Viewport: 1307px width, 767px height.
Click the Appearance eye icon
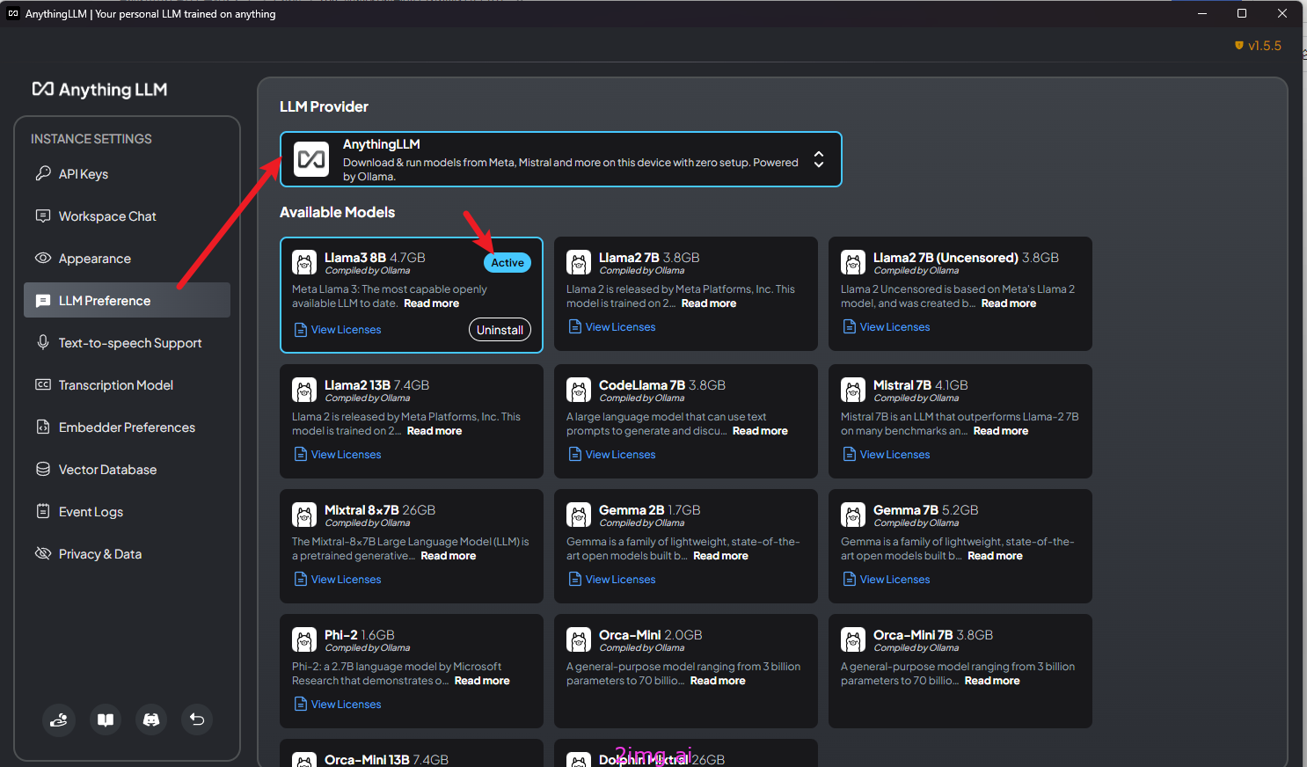42,258
